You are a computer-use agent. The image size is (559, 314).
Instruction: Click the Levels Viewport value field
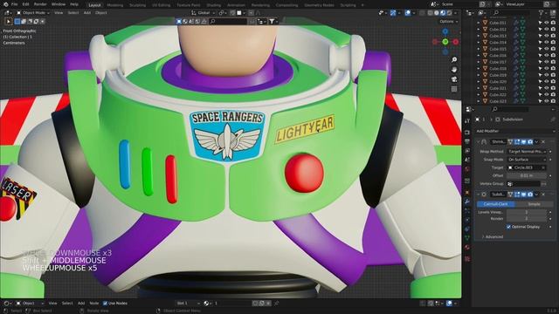click(x=527, y=212)
